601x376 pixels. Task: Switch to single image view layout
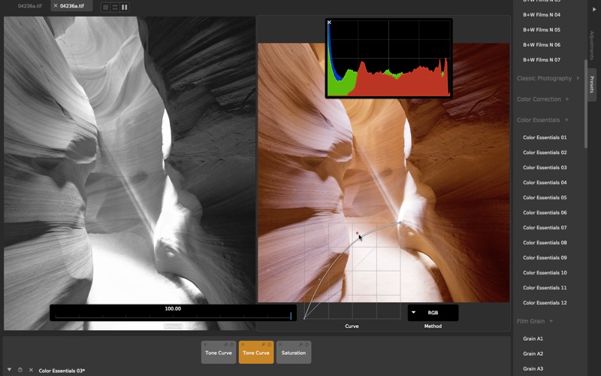click(x=106, y=7)
